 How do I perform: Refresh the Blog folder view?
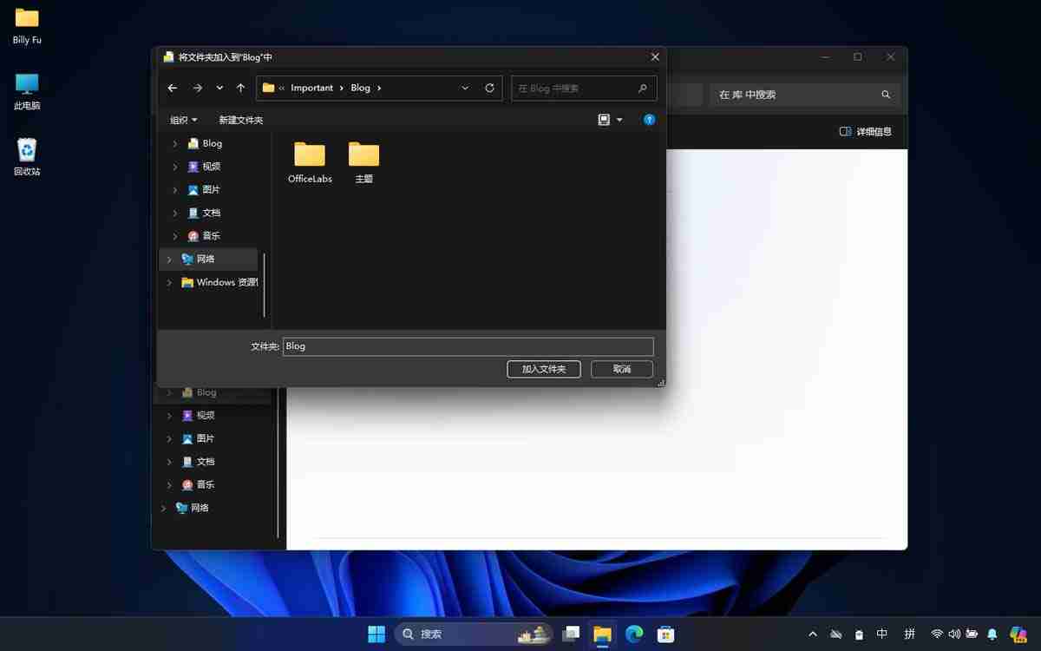(488, 88)
